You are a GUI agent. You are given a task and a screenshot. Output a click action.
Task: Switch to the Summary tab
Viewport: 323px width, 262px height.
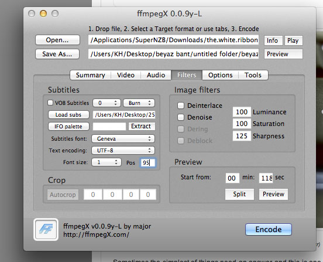click(x=91, y=75)
